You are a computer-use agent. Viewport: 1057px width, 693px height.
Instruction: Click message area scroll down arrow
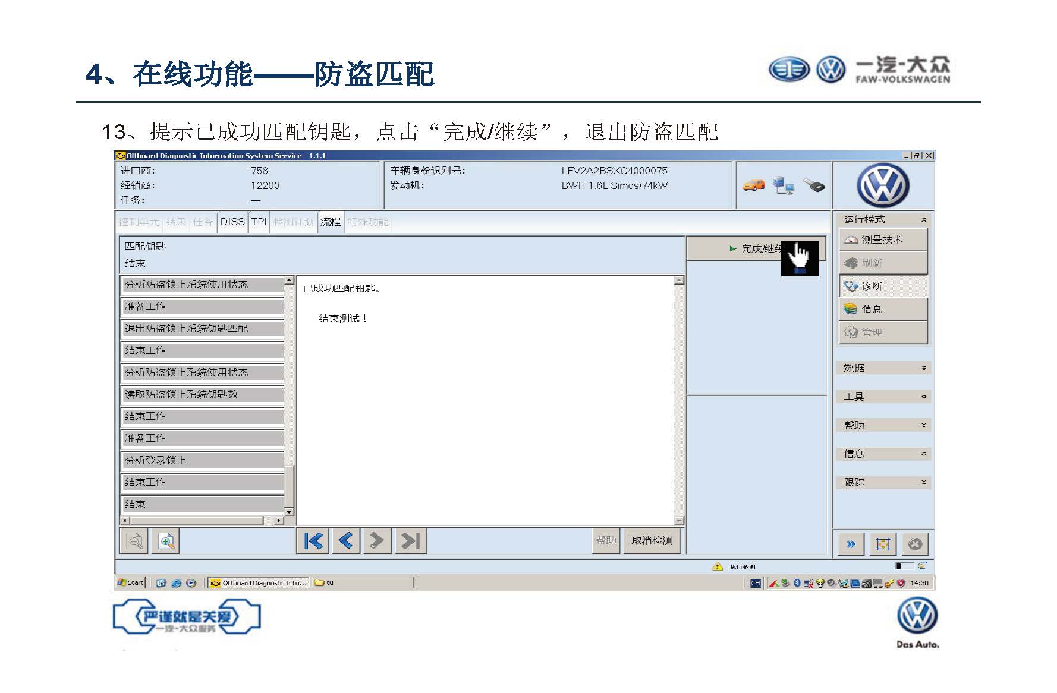pos(679,521)
